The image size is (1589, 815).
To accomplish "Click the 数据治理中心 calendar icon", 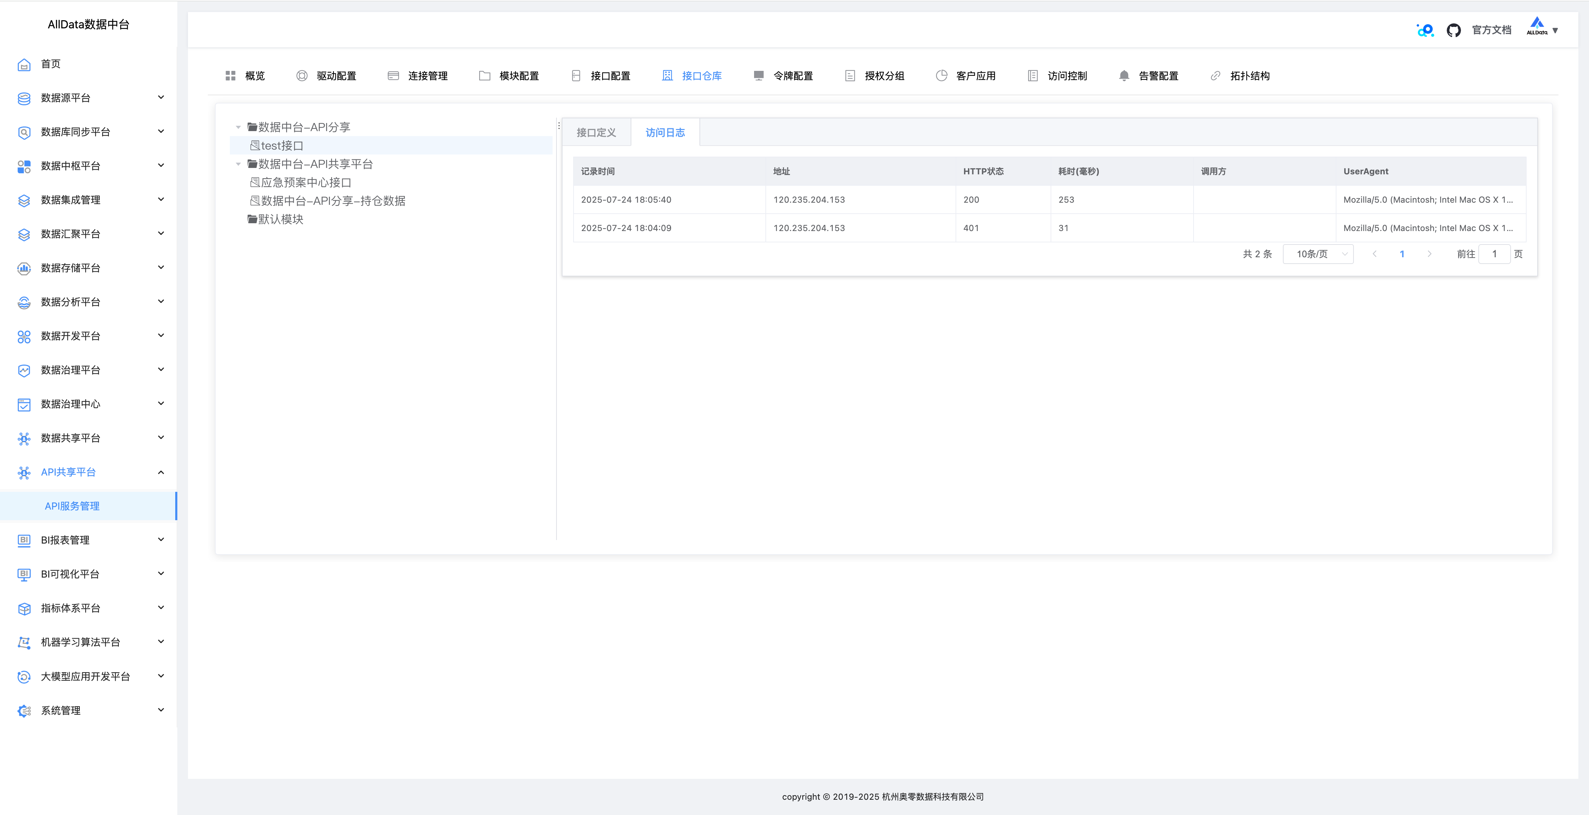I will [x=24, y=404].
